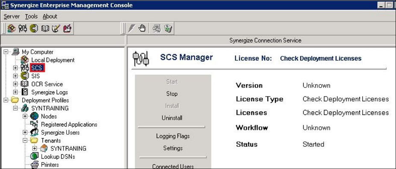Select the Lookup DSNs label
The image size is (396, 169).
click(x=58, y=157)
